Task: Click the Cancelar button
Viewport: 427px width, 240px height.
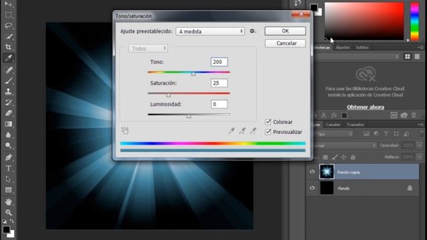Action: (285, 43)
